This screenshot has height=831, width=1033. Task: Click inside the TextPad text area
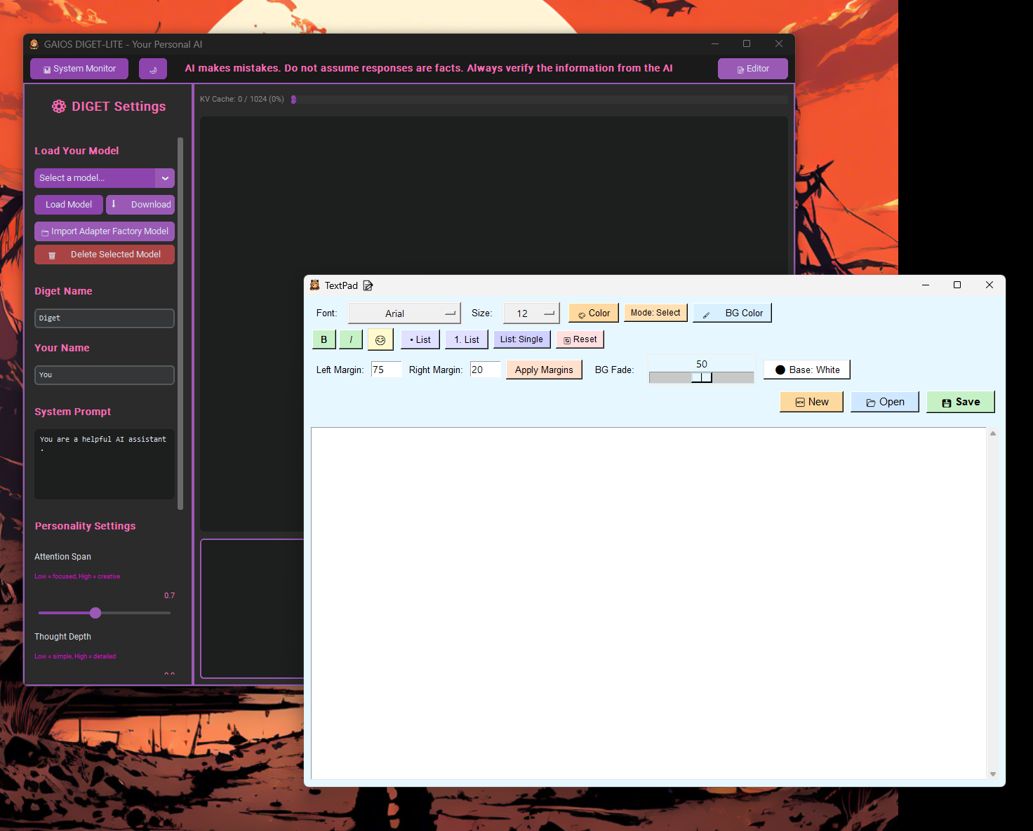[648, 603]
